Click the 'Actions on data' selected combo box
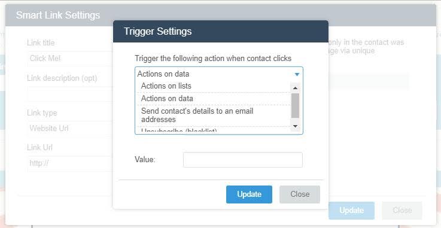441x228 pixels. point(219,74)
